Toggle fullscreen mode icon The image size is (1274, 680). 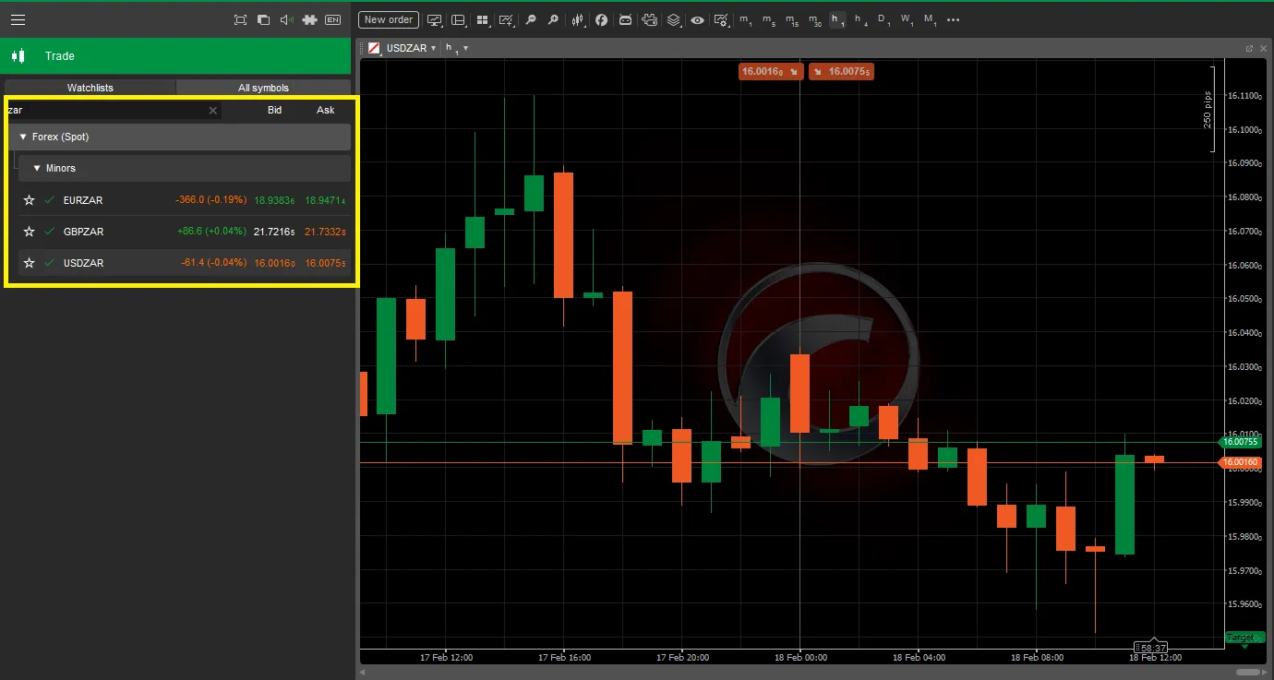(x=240, y=18)
